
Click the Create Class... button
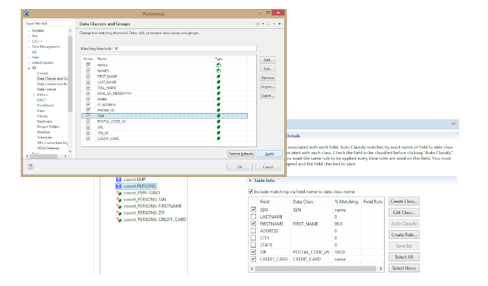click(x=404, y=201)
